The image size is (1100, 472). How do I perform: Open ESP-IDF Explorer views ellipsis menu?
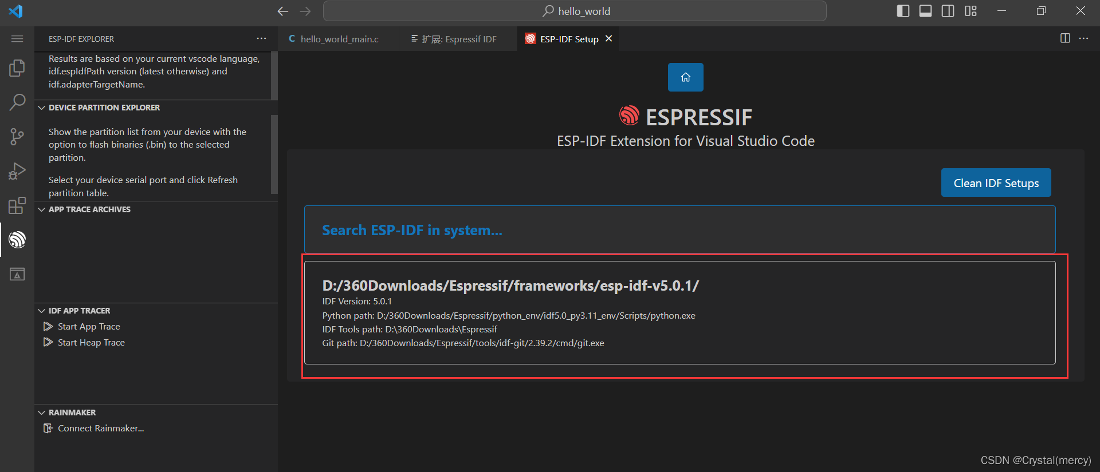(261, 38)
